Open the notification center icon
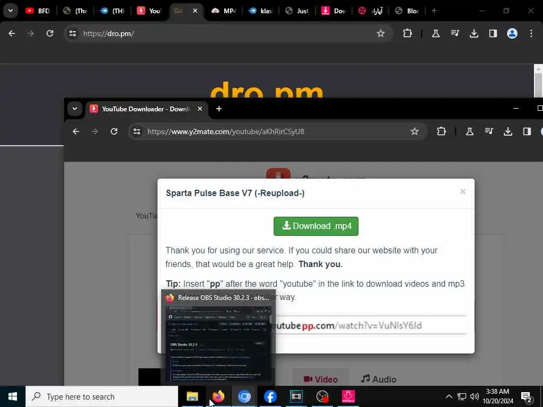This screenshot has width=543, height=407. pyautogui.click(x=527, y=396)
